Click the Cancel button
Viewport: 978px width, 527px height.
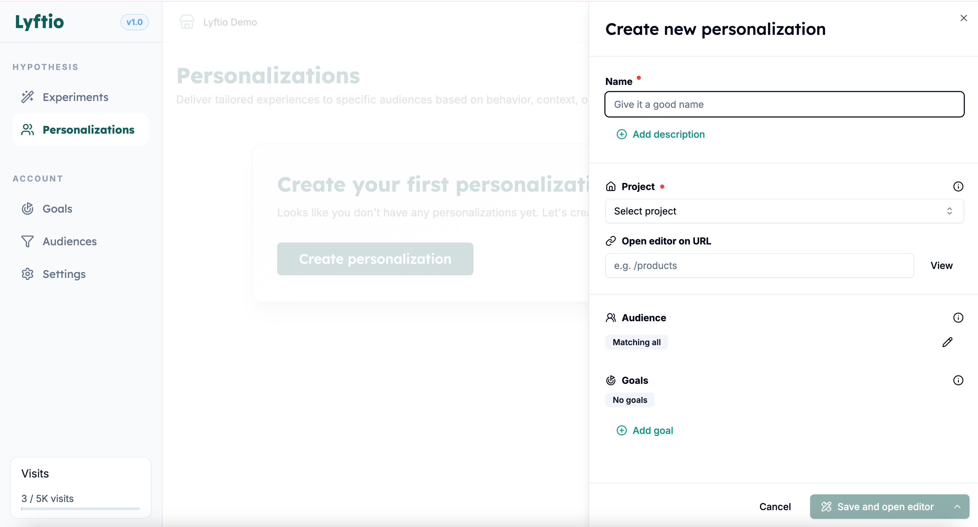coord(775,507)
